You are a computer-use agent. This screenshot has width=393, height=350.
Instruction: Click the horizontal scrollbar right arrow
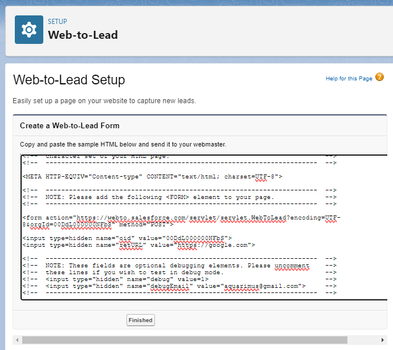(383, 340)
